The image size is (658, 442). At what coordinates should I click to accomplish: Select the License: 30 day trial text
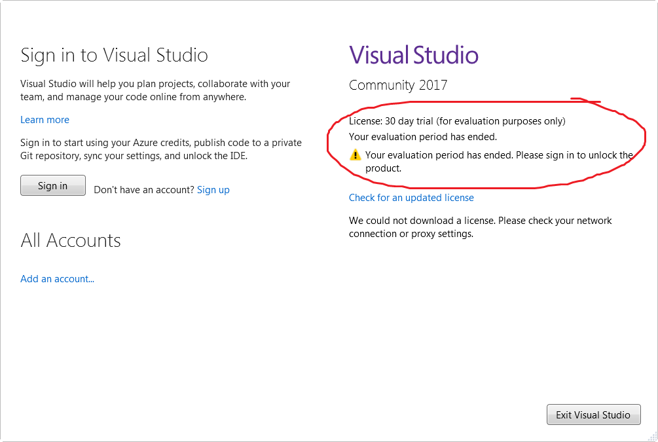(x=391, y=121)
